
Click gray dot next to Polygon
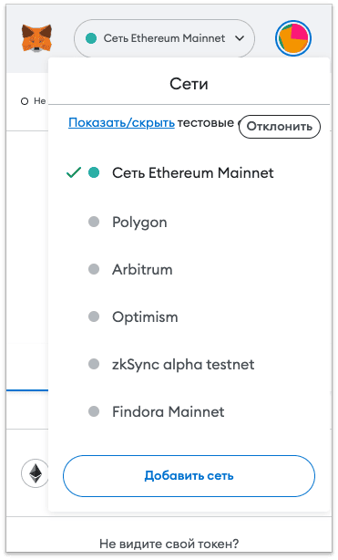coord(94,222)
